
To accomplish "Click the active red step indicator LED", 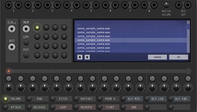I will tap(9, 71).
